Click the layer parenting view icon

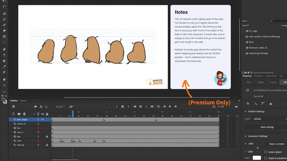(41, 106)
